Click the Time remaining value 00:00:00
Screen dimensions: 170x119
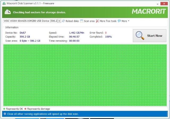coord(74,41)
